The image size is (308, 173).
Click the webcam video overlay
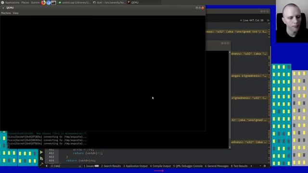(292, 21)
